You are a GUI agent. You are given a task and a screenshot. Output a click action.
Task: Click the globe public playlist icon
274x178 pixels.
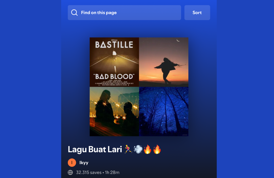[70, 173]
